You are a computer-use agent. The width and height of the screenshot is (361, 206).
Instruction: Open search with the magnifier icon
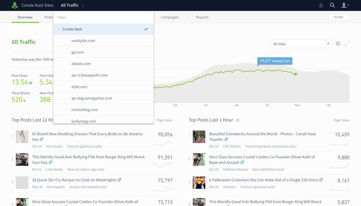point(332,5)
